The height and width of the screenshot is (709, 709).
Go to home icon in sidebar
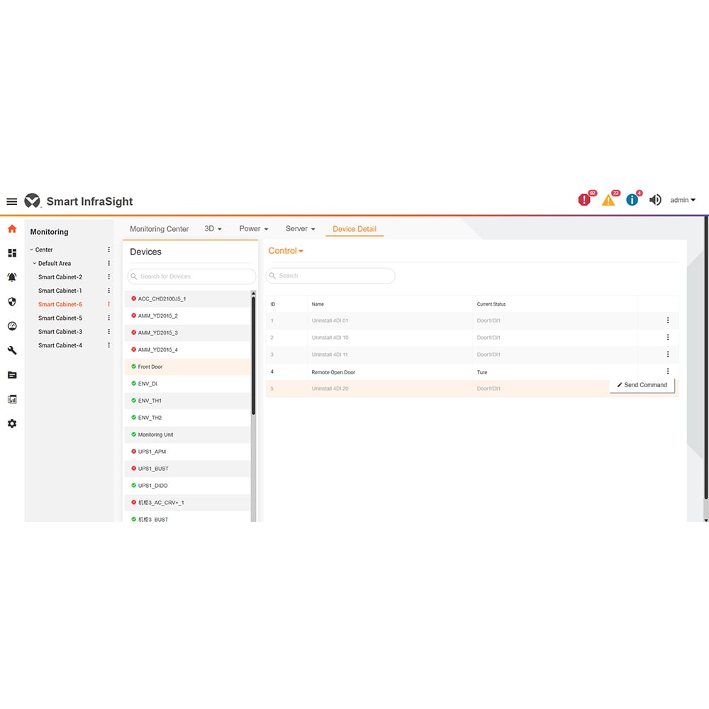tap(12, 229)
